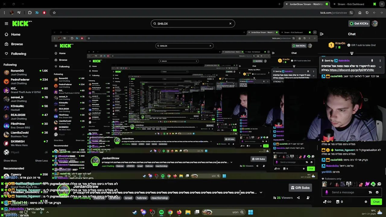Open RonenGG channel in the outer sidebar
The image size is (386, 217).
pos(26,72)
